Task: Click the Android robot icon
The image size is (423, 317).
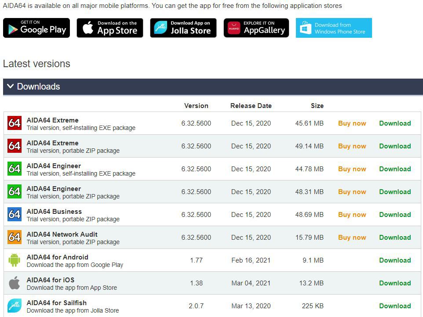Action: (15, 260)
